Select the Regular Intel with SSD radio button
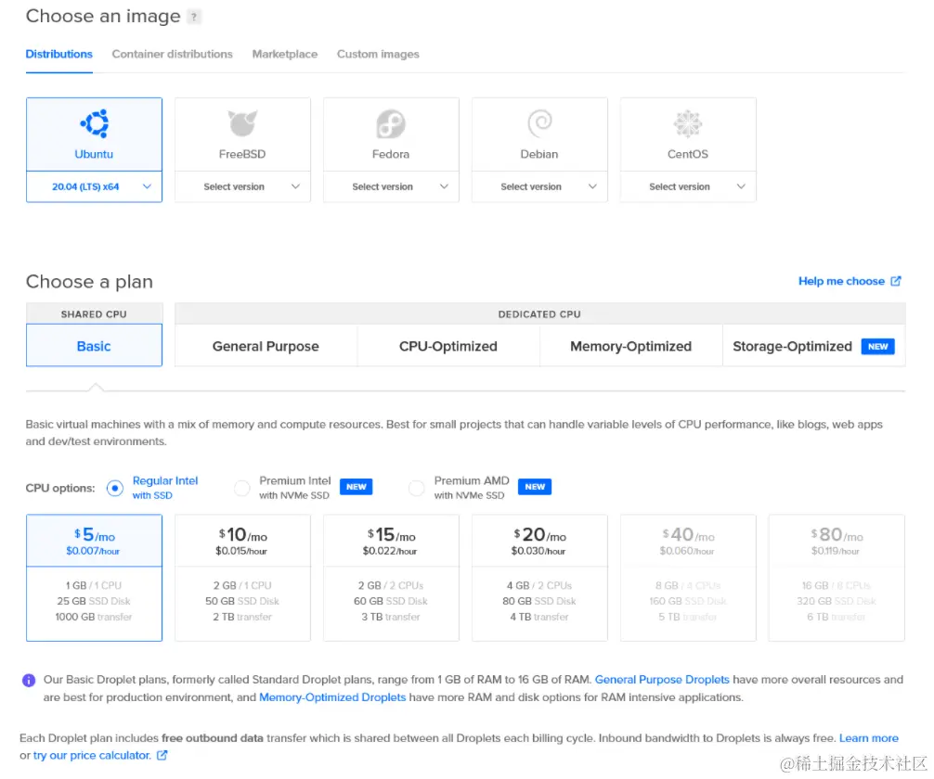Image resolution: width=934 pixels, height=779 pixels. tap(115, 489)
